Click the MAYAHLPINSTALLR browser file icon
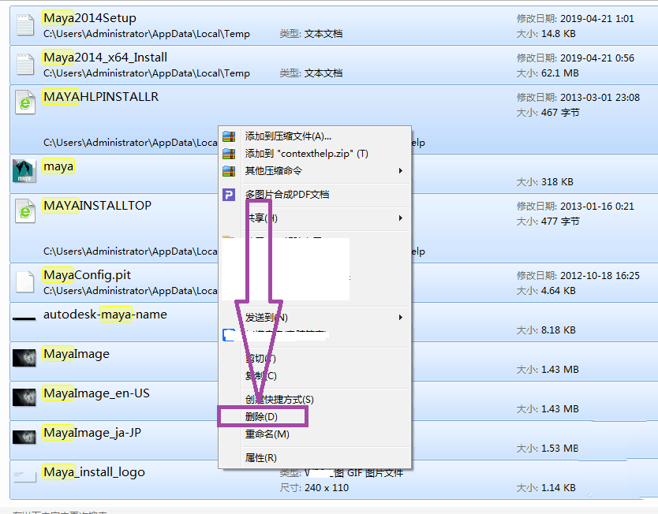 (x=25, y=102)
